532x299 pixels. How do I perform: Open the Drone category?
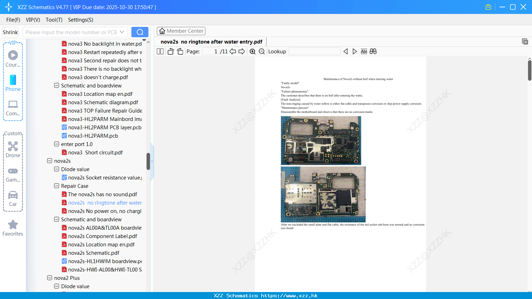tap(13, 149)
